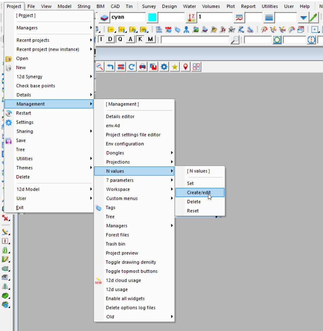The image size is (323, 331).
Task: Toggle the Q snap button
Action: coord(120,39)
